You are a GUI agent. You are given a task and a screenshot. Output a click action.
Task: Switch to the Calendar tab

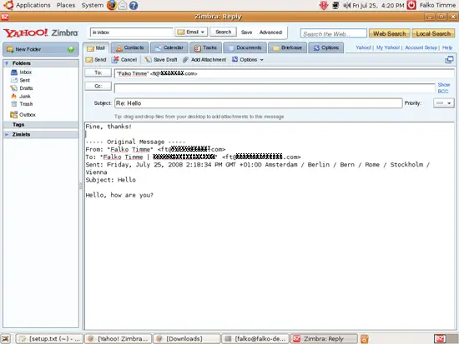pos(169,47)
